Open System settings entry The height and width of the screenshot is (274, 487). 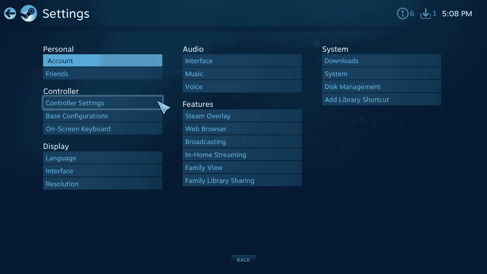382,74
